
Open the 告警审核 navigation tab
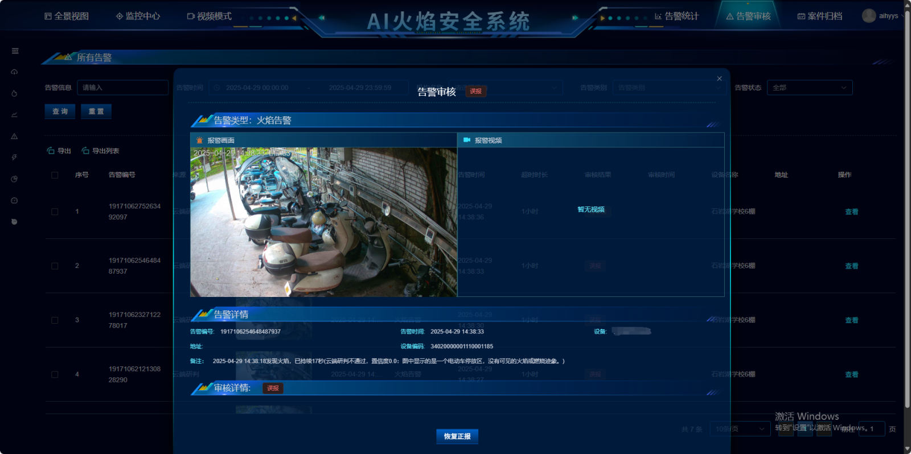coord(748,16)
